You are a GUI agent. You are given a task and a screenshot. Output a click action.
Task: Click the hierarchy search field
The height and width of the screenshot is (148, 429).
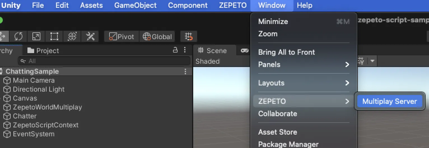104,61
